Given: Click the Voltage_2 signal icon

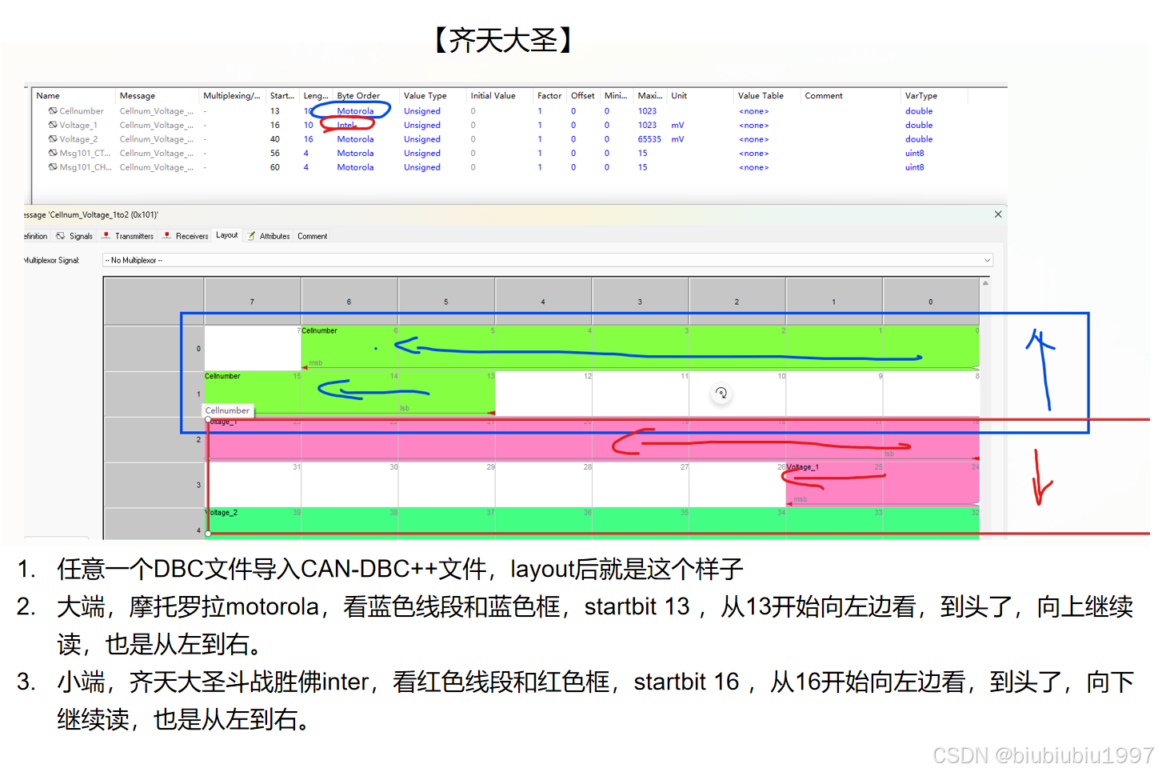Looking at the screenshot, I should pyautogui.click(x=53, y=139).
